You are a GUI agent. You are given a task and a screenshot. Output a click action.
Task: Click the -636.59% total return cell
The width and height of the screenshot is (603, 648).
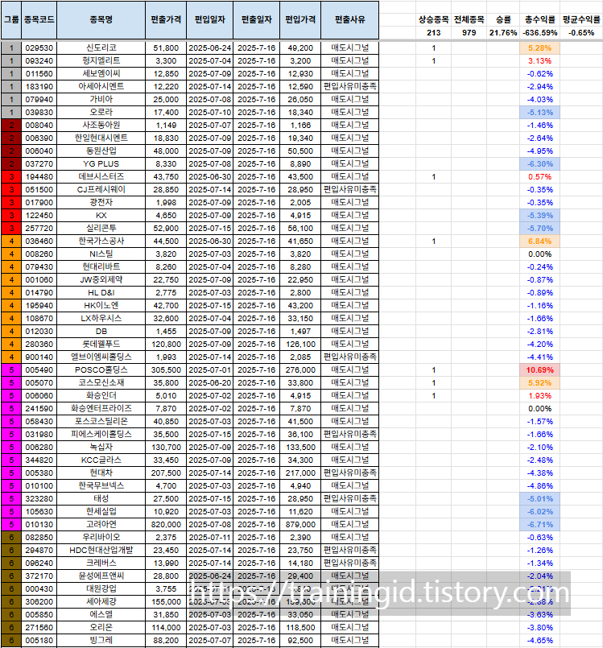pos(539,33)
